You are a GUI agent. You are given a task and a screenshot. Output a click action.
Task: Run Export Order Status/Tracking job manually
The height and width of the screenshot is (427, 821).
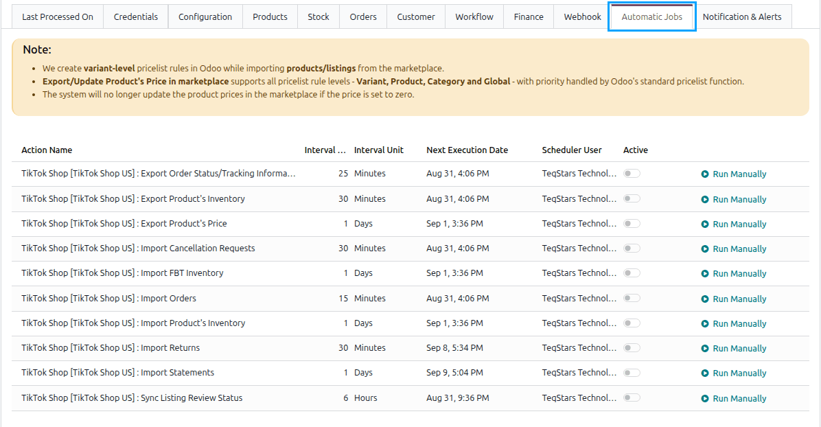(734, 174)
